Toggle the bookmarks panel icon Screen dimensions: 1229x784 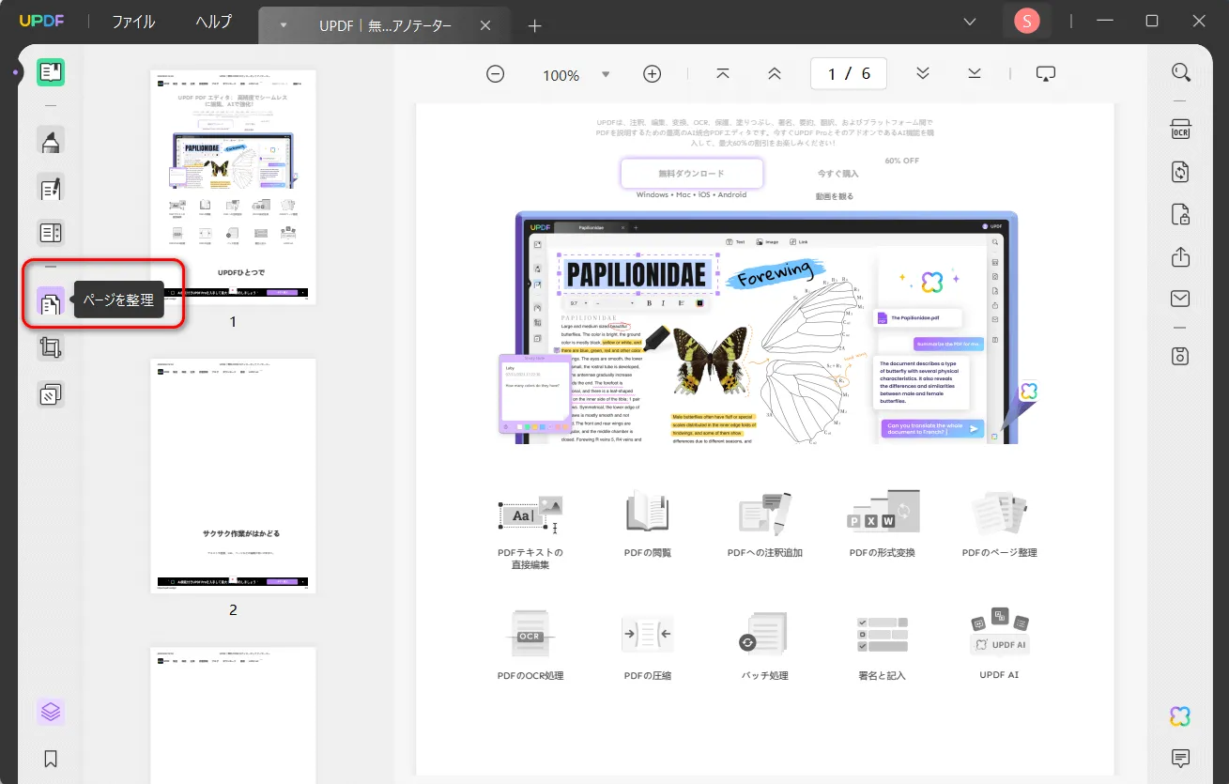pos(51,759)
